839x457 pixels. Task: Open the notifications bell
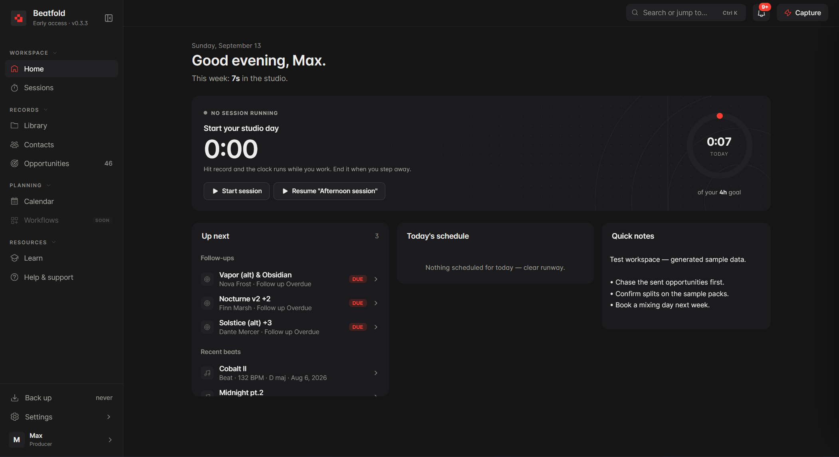tap(761, 13)
